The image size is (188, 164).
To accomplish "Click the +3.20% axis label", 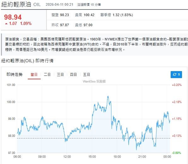I will click(177, 85).
